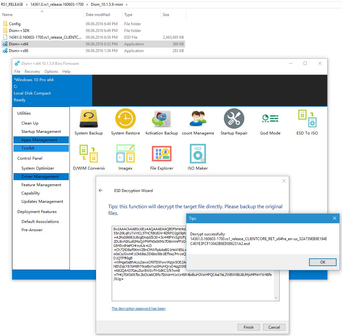Select Feature Management in sidebar
The width and height of the screenshot is (342, 336).
pos(41,185)
